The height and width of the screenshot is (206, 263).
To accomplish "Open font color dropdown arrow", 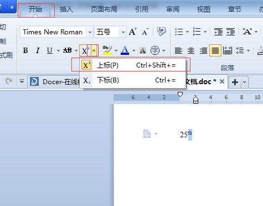I will (x=133, y=50).
